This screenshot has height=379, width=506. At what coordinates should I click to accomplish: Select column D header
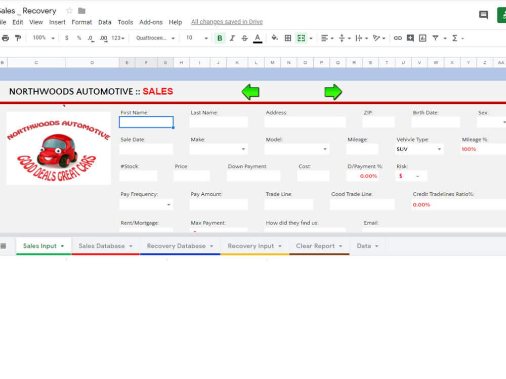click(92, 63)
